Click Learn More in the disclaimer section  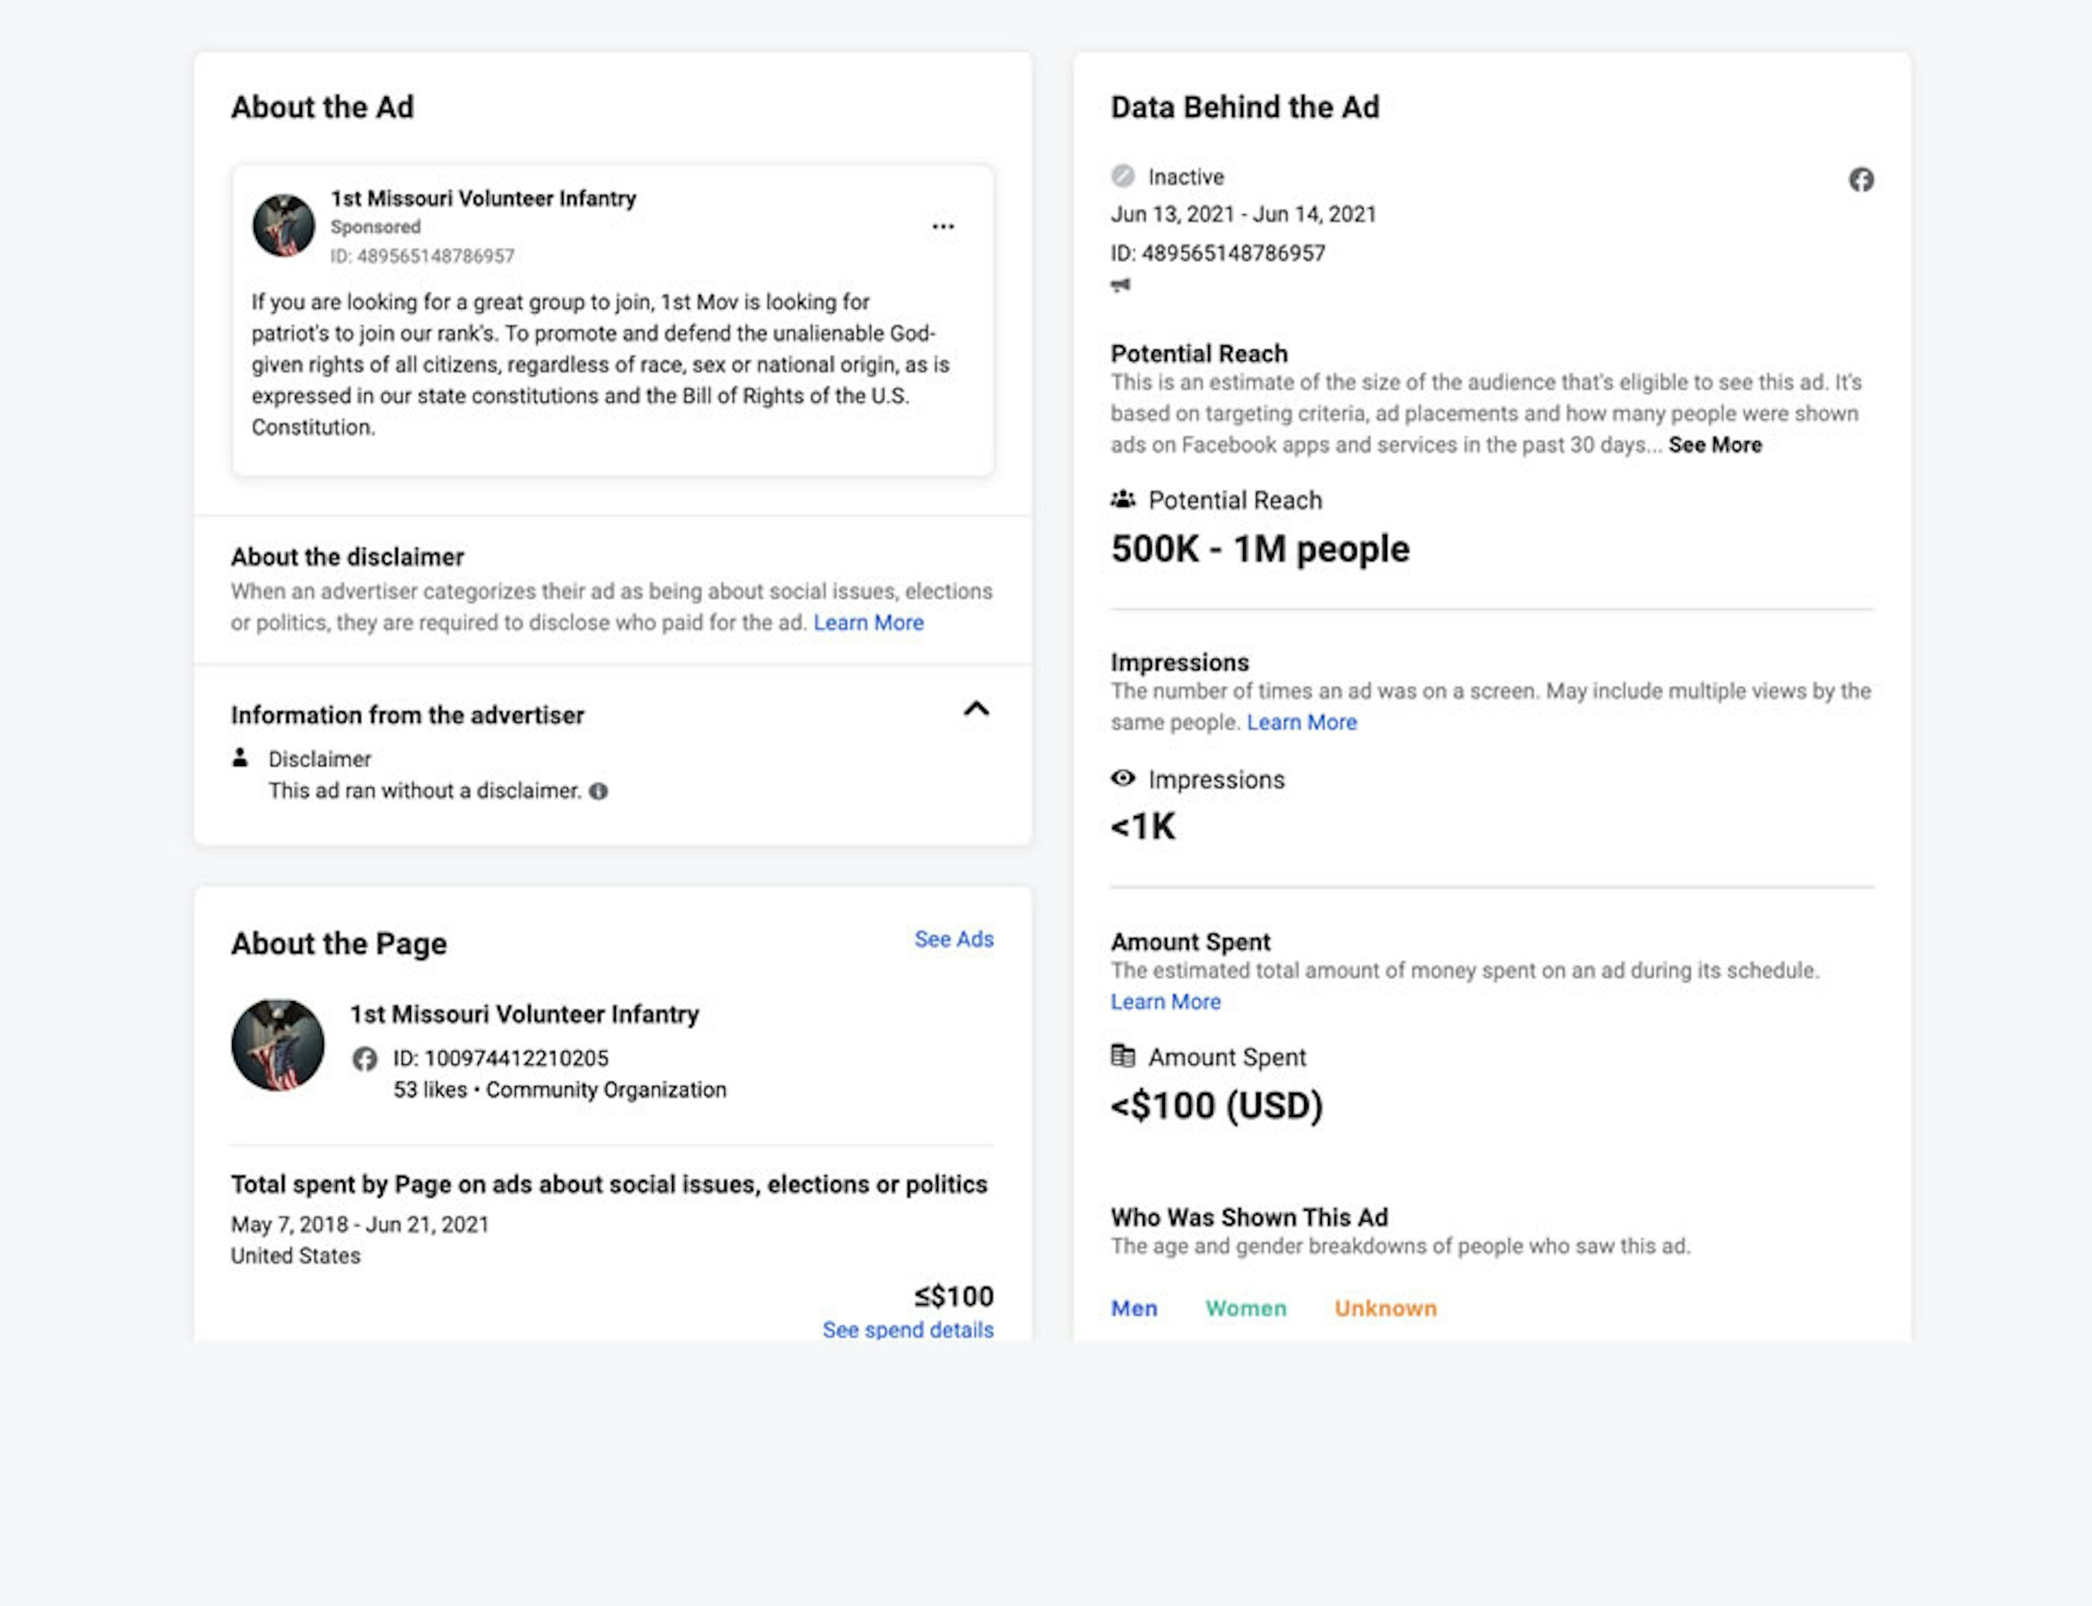pyautogui.click(x=868, y=623)
